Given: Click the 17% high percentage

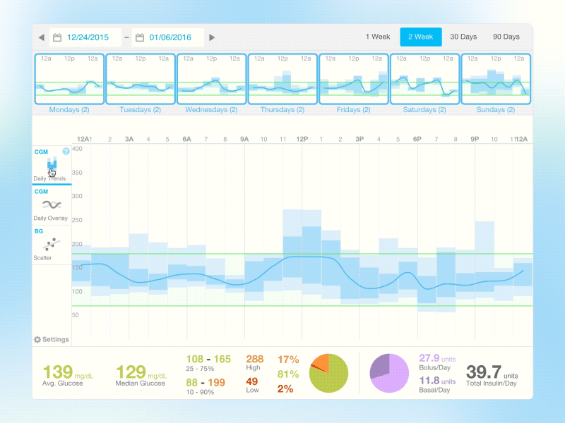Looking at the screenshot, I should click(x=288, y=360).
